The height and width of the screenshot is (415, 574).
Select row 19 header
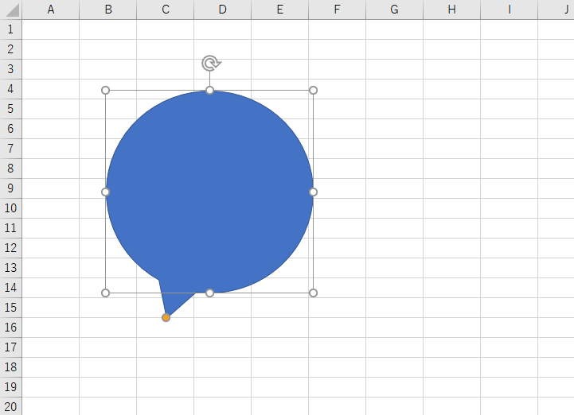pos(10,387)
